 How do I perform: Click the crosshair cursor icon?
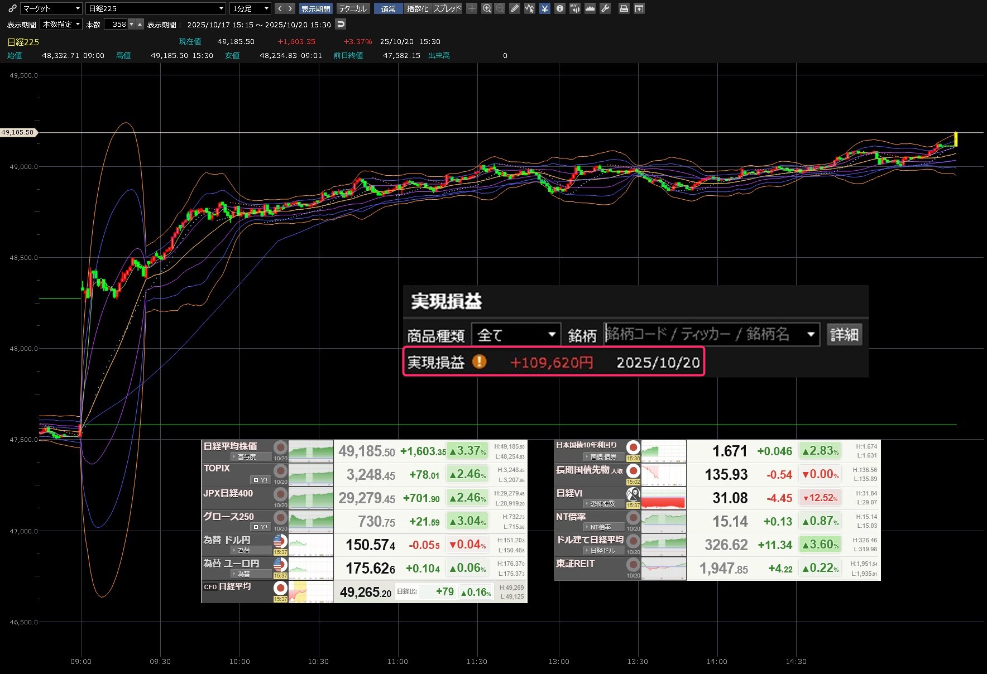472,8
